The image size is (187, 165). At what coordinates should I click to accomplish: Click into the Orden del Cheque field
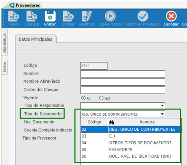point(123,90)
